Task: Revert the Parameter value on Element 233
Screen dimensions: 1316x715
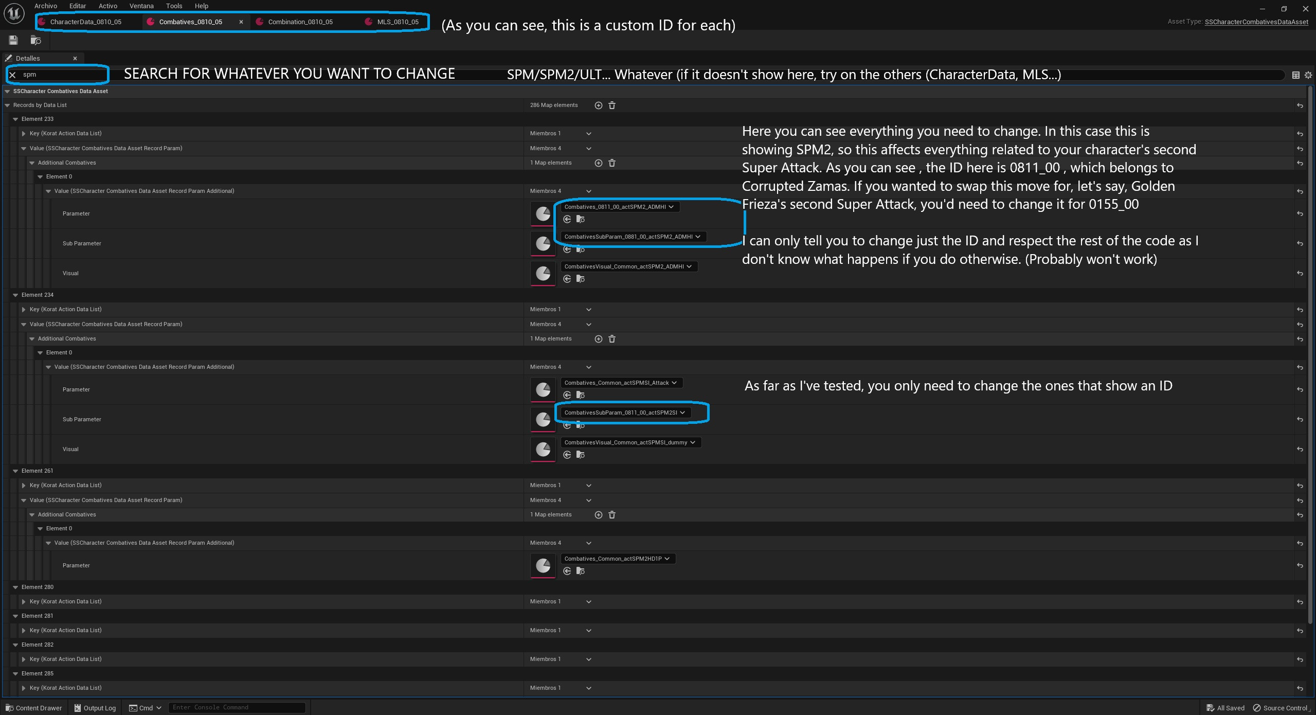Action: [1300, 213]
